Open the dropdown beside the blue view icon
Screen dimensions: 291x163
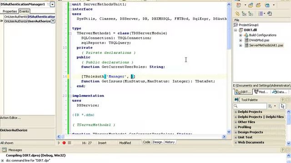[274, 5]
